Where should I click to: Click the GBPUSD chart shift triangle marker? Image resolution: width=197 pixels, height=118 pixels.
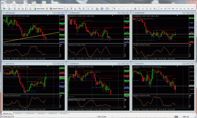point(48,15)
